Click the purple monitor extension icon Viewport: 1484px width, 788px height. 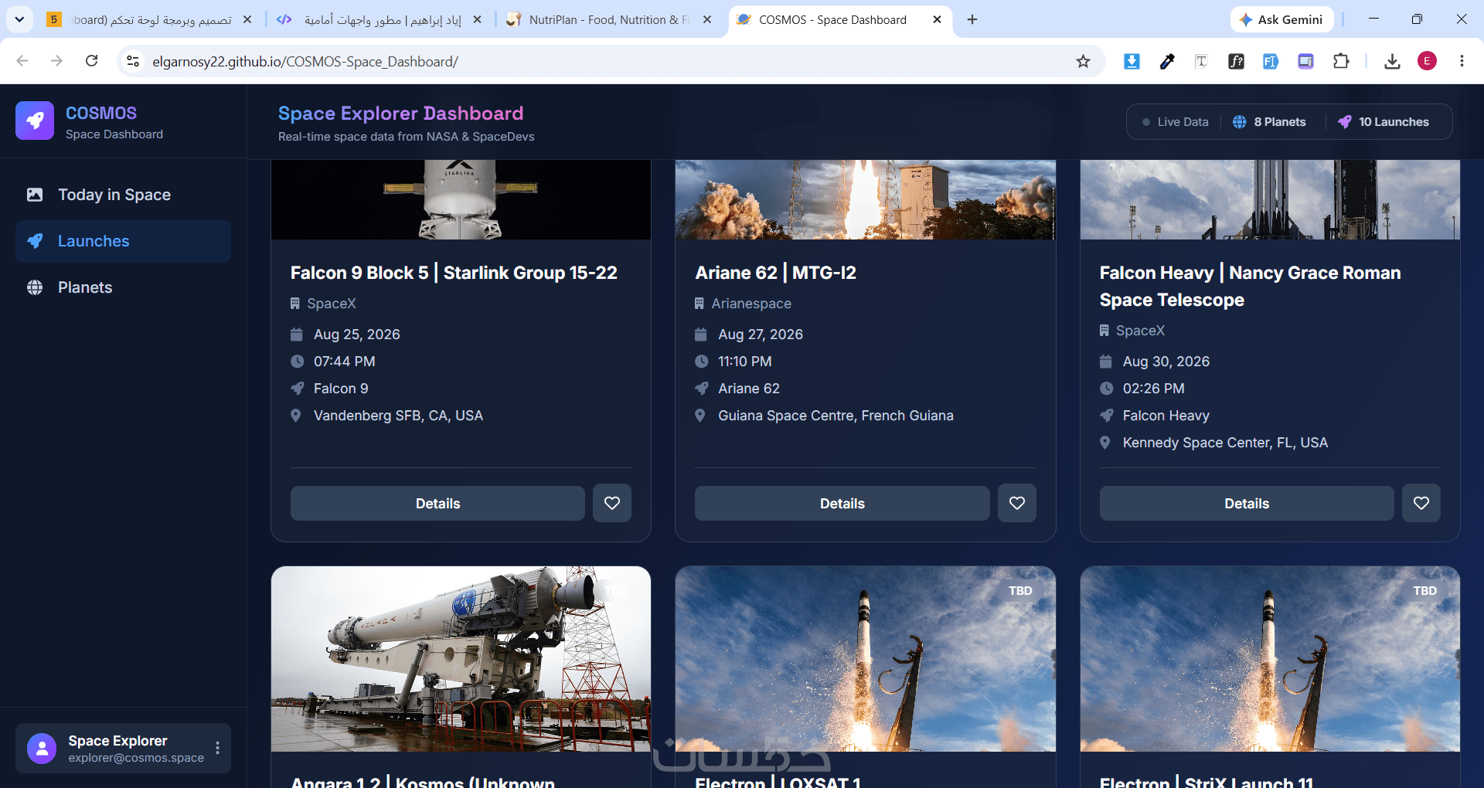tap(1305, 61)
